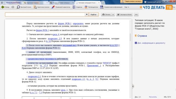176x99 pixels.
Task: Switch to the Поиск: Типовая ситуация tab
Action: coord(61,3)
